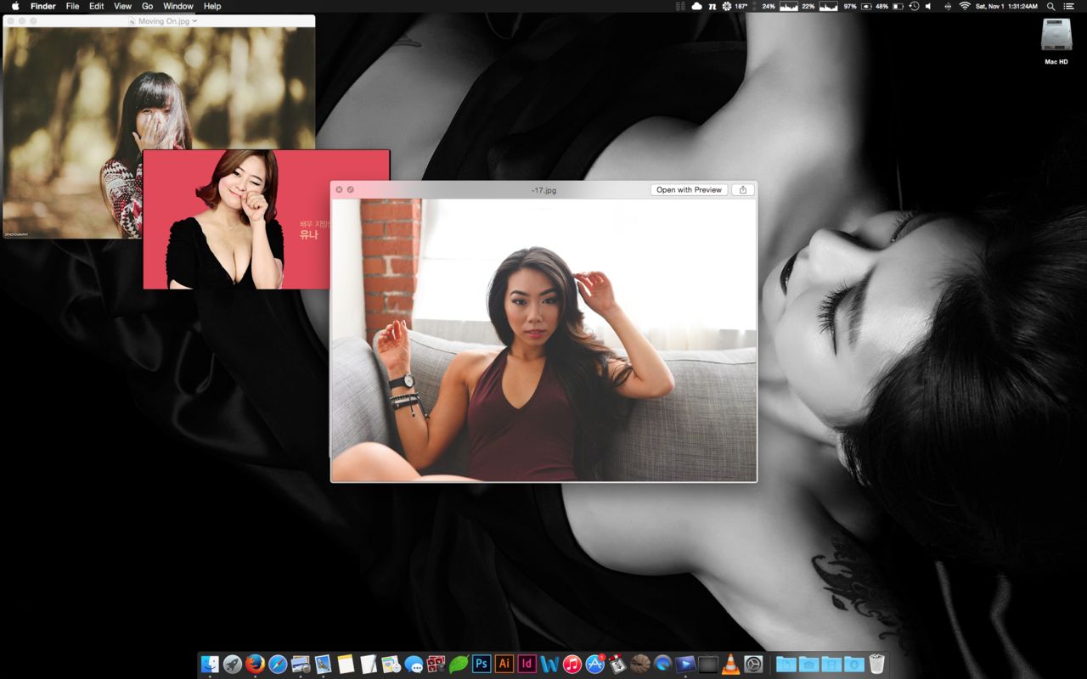Open Messages chat bubble in dock

[x=414, y=664]
